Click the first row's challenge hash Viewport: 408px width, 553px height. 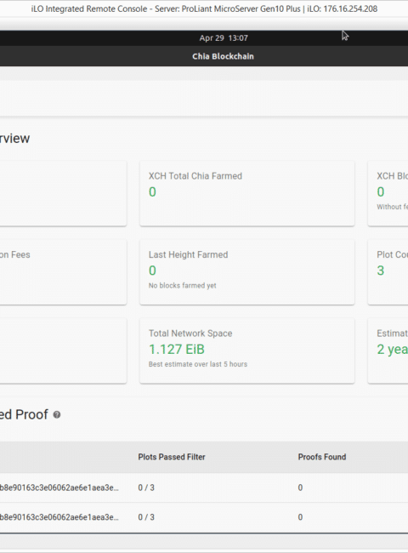[59, 487]
